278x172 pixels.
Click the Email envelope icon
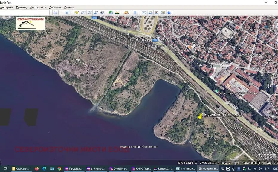pos(144,13)
